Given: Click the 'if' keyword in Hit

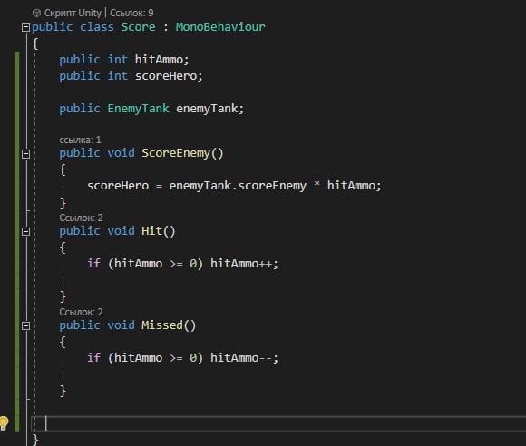Looking at the screenshot, I should [x=93, y=264].
